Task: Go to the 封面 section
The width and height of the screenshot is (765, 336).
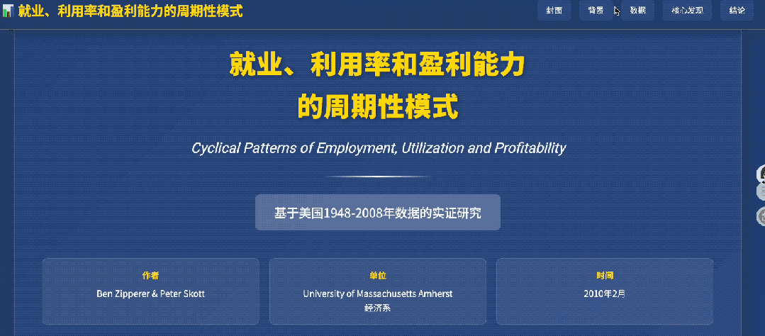Action: [x=554, y=11]
